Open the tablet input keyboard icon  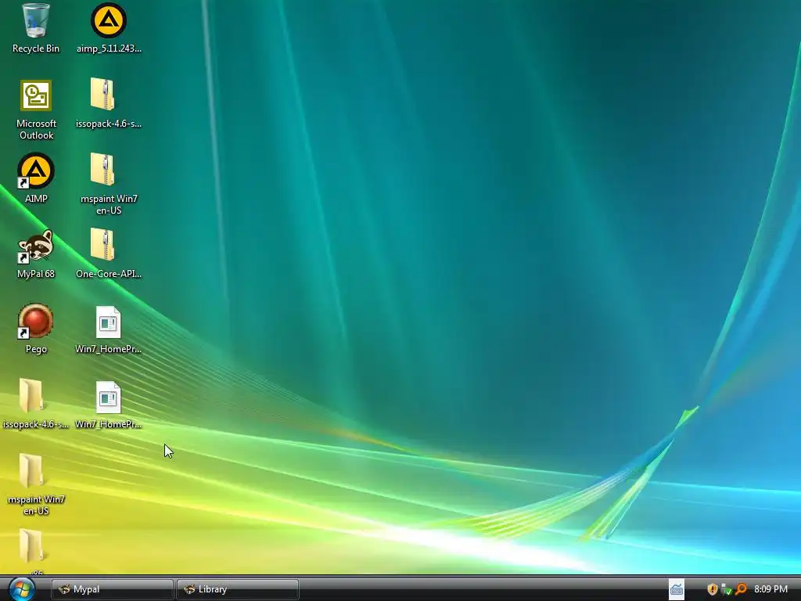677,589
